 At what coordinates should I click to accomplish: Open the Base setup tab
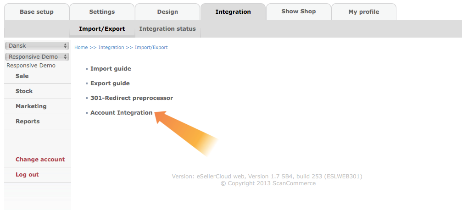tap(36, 12)
